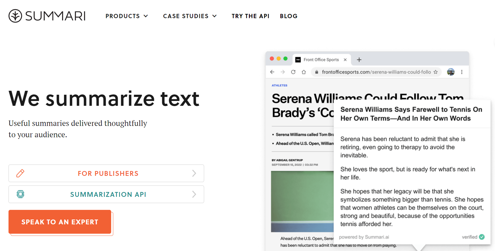Expand the Products dropdown menu
Screen dimensions: 495x251
127,16
